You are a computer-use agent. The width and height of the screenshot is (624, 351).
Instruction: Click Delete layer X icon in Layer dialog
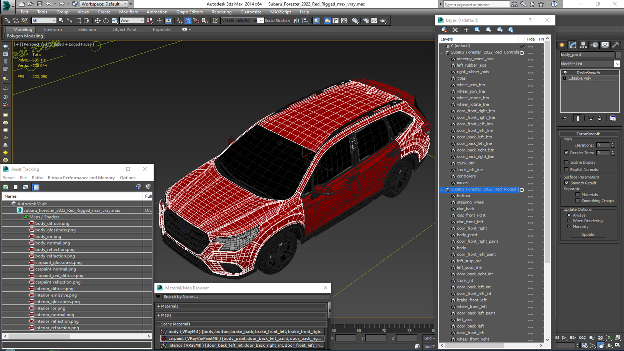click(x=455, y=30)
